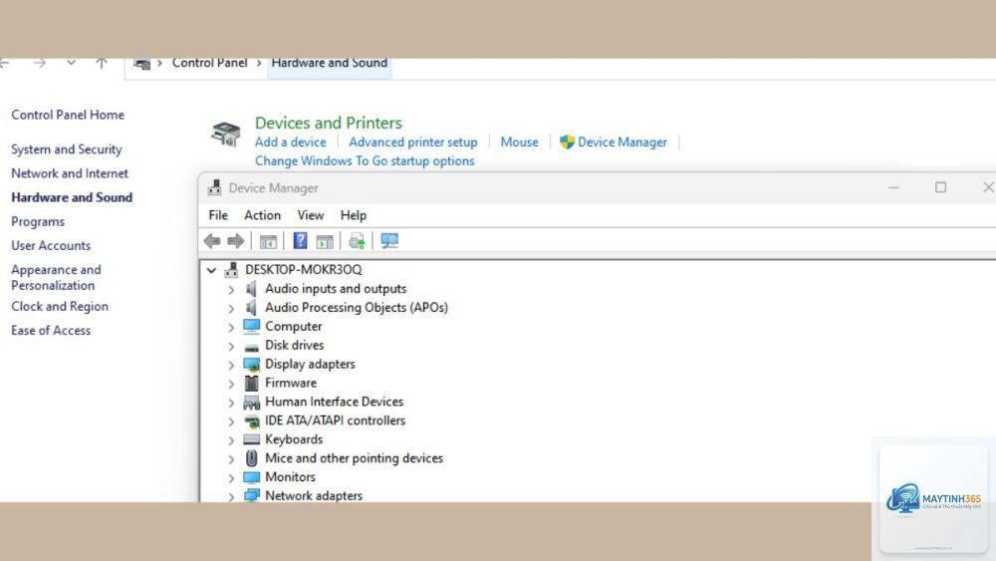Viewport: 996px width, 561px height.
Task: Click Control Panel in the address breadcrumb
Action: [x=209, y=63]
